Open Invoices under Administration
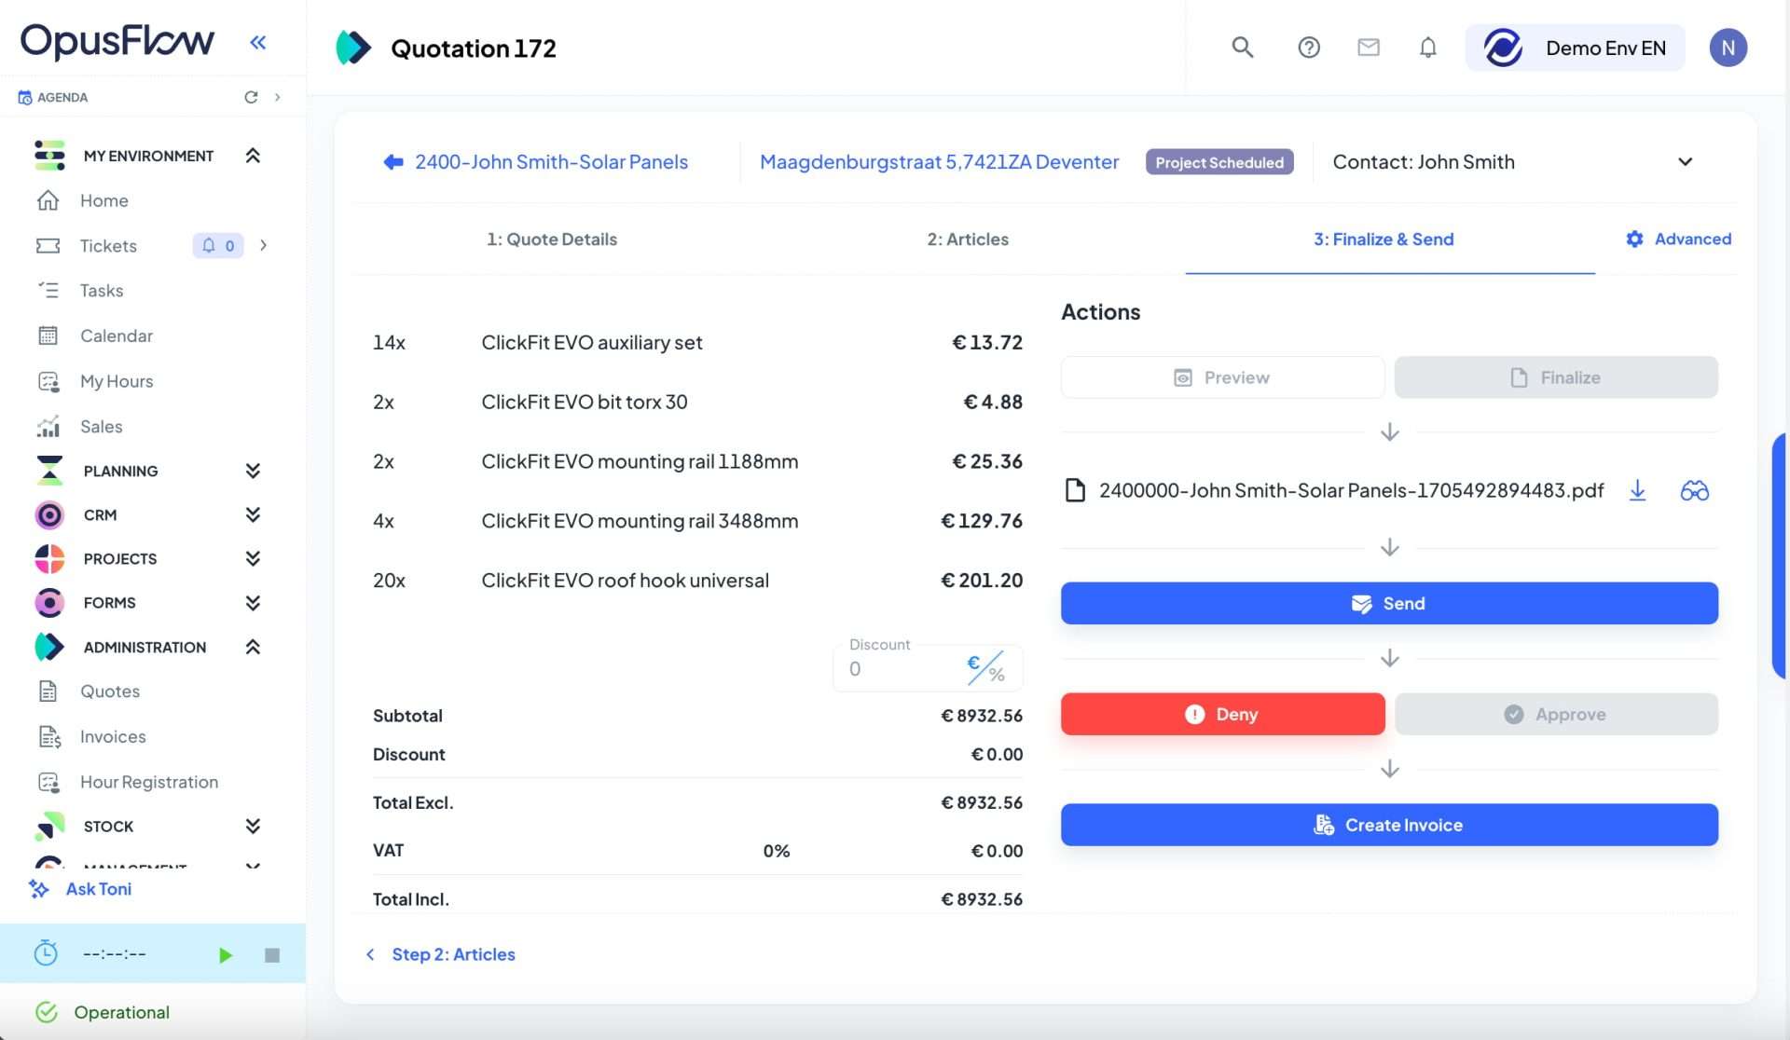The image size is (1790, 1040). [113, 736]
